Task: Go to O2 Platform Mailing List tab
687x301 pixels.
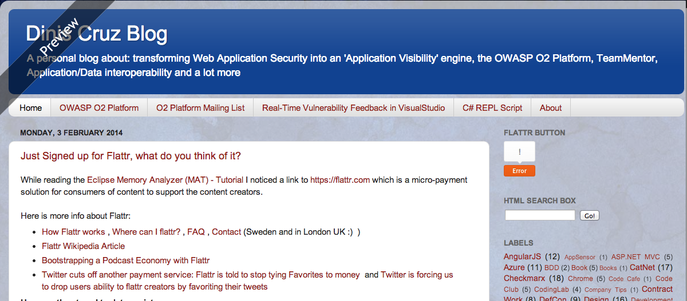Action: (x=200, y=107)
